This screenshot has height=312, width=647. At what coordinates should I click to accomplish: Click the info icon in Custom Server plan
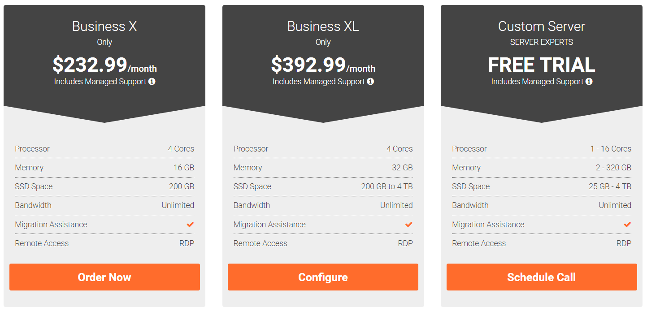pos(589,82)
